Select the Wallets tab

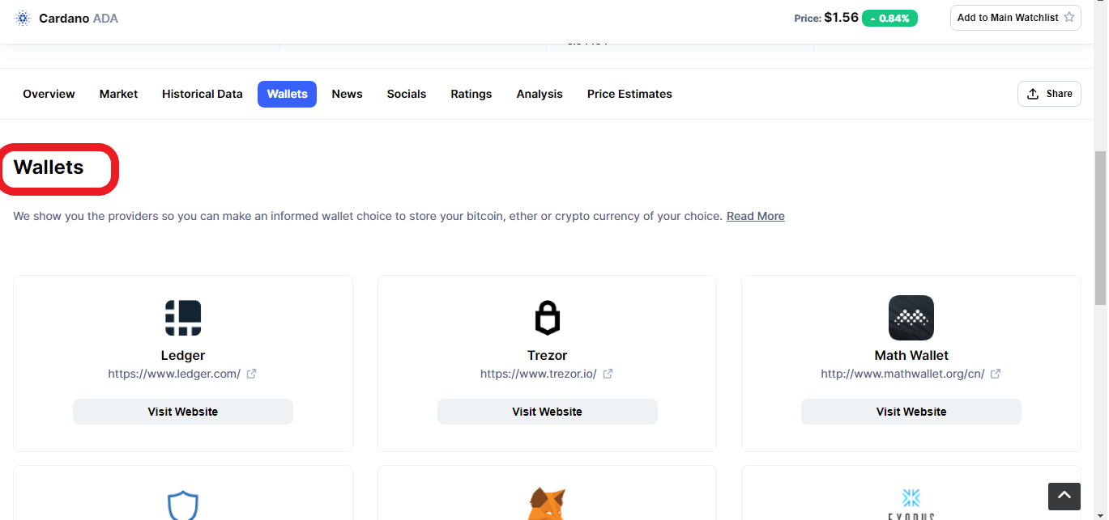[287, 94]
